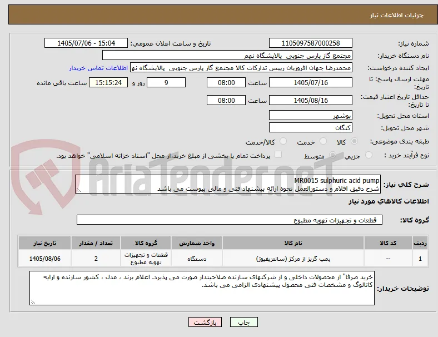Click the page title جزئیات اطلاعات نیاز
Image resolution: width=438 pixels, height=337 pixels.
[x=397, y=15]
